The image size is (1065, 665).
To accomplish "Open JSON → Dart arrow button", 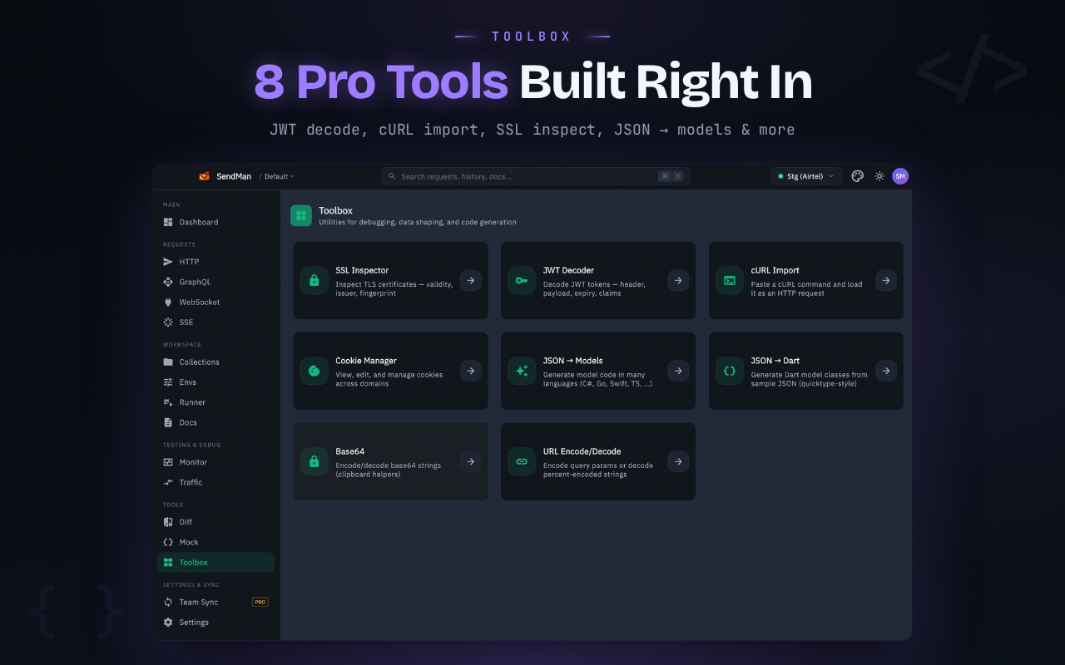I will [x=886, y=371].
